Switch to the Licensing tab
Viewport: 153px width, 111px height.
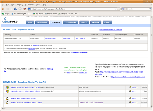pos(96,22)
